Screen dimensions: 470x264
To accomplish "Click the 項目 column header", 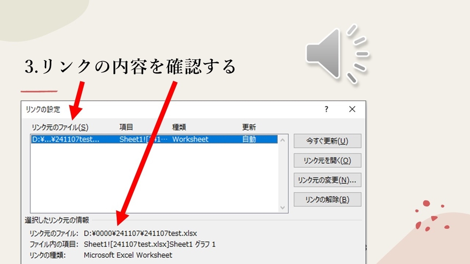I will click(x=126, y=127).
